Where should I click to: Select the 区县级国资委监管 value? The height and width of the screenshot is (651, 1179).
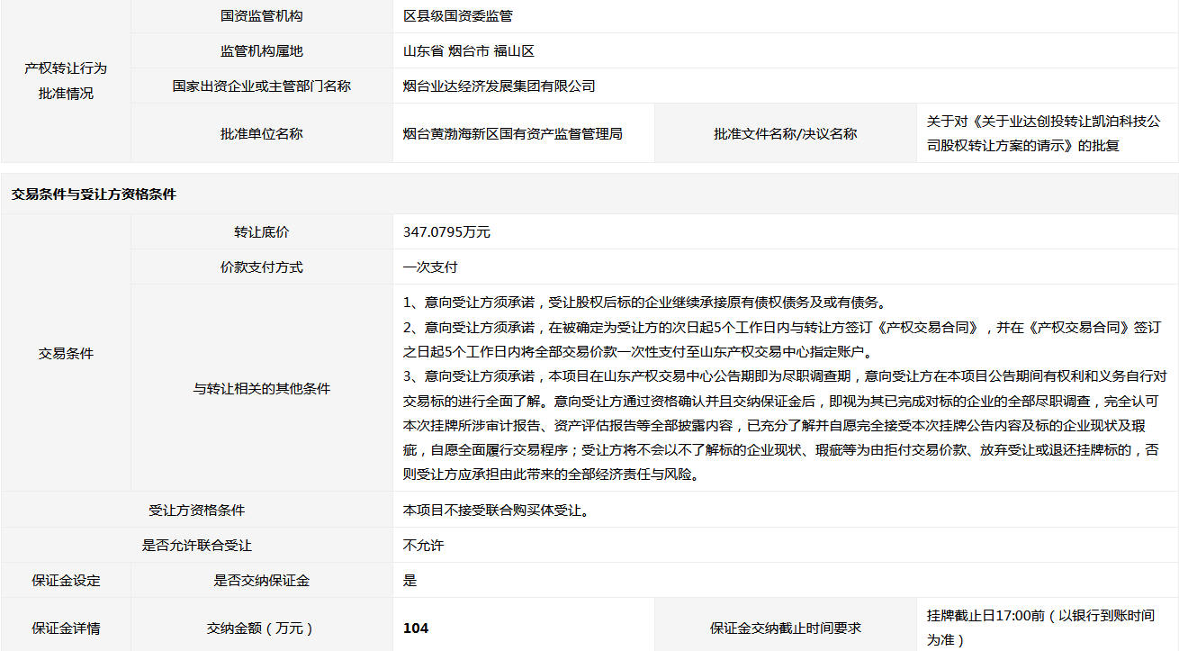coord(458,16)
